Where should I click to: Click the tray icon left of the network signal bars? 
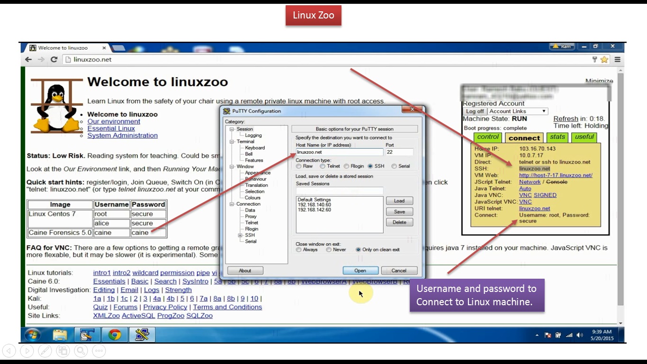[558, 335]
